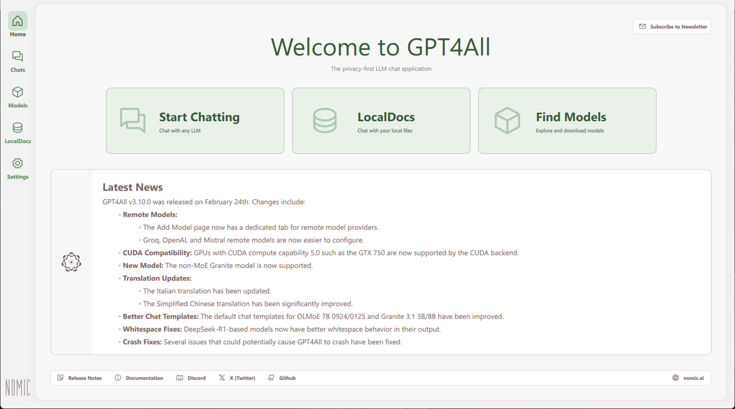Click the 'Better Chat Templates:' news item
735x409 pixels.
(313, 317)
